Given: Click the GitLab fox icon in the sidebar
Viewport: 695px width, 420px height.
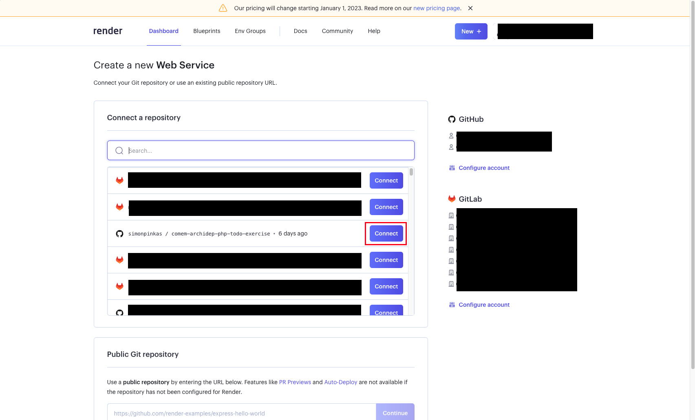Looking at the screenshot, I should tap(452, 199).
